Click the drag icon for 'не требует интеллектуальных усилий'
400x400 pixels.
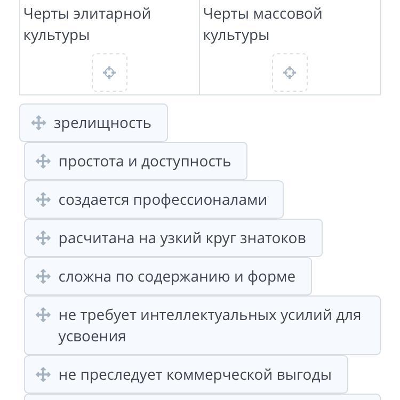coord(43,315)
